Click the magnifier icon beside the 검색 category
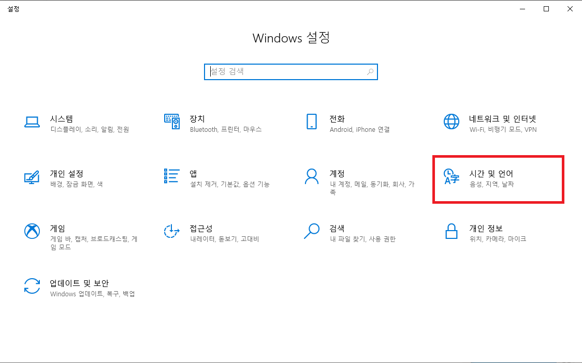582x363 pixels. pos(311,231)
